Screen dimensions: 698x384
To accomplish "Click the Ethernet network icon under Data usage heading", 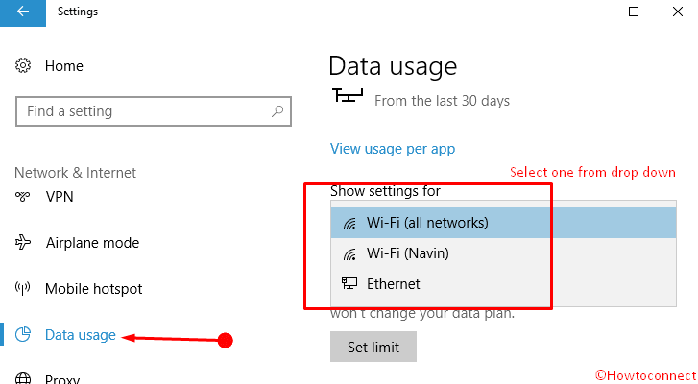I will 348,95.
